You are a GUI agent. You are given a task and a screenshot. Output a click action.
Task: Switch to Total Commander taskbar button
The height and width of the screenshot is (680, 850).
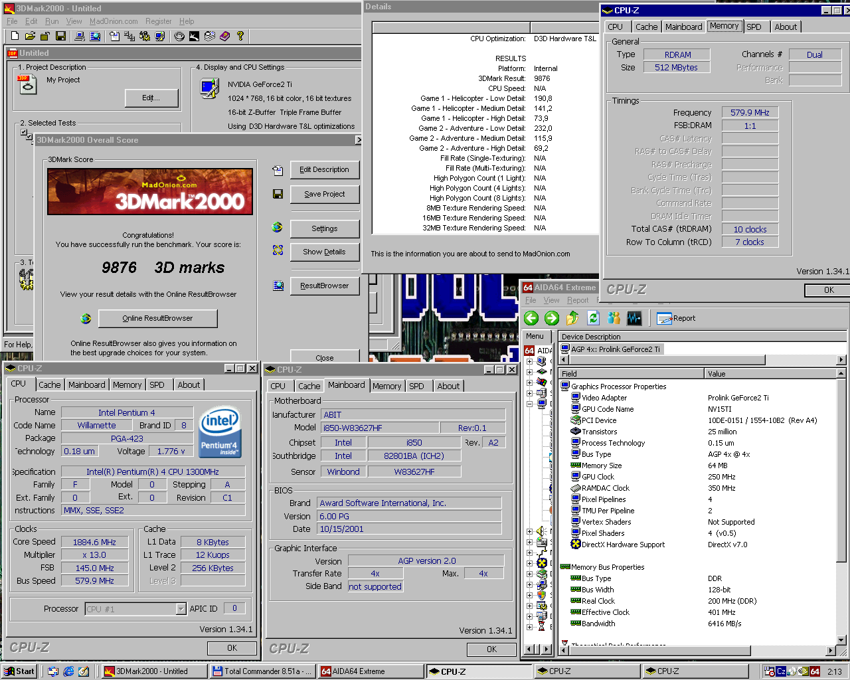pos(262,671)
